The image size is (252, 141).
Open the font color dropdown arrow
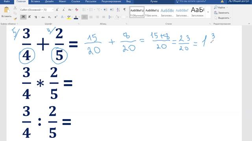tap(79, 17)
